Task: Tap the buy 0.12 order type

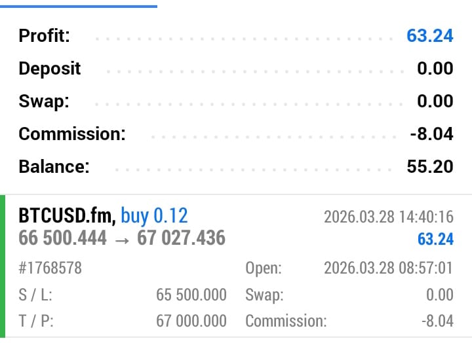Action: click(155, 215)
